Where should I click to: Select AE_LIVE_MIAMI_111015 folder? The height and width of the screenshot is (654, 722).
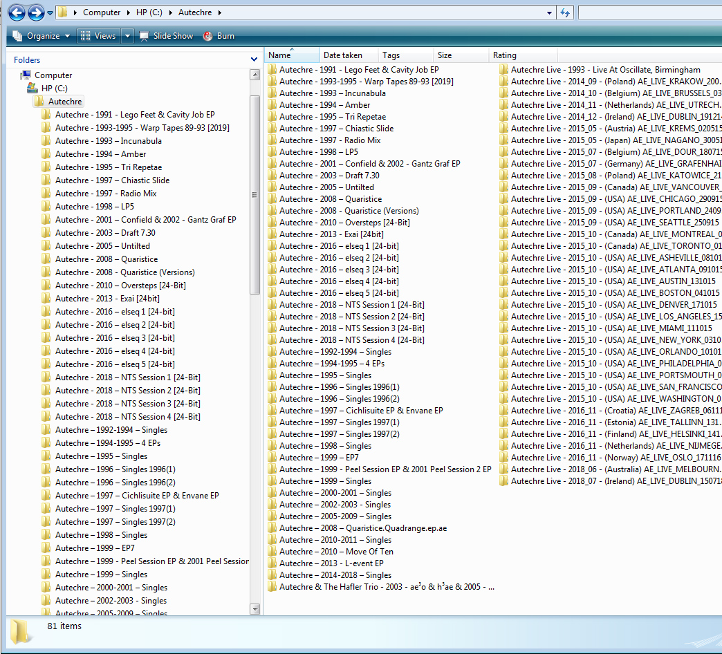pyautogui.click(x=606, y=328)
